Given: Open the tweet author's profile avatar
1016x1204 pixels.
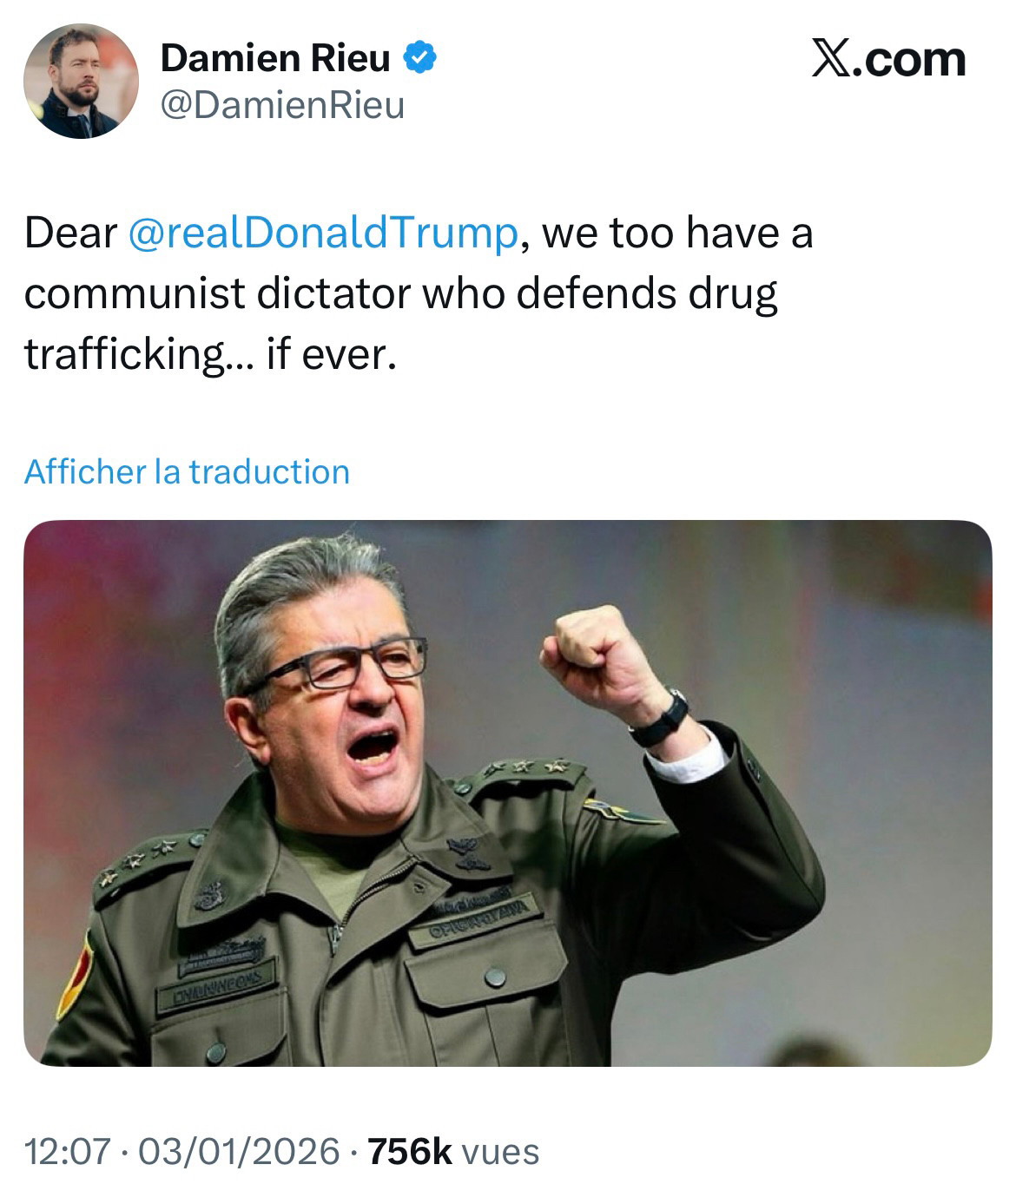Looking at the screenshot, I should (x=81, y=81).
